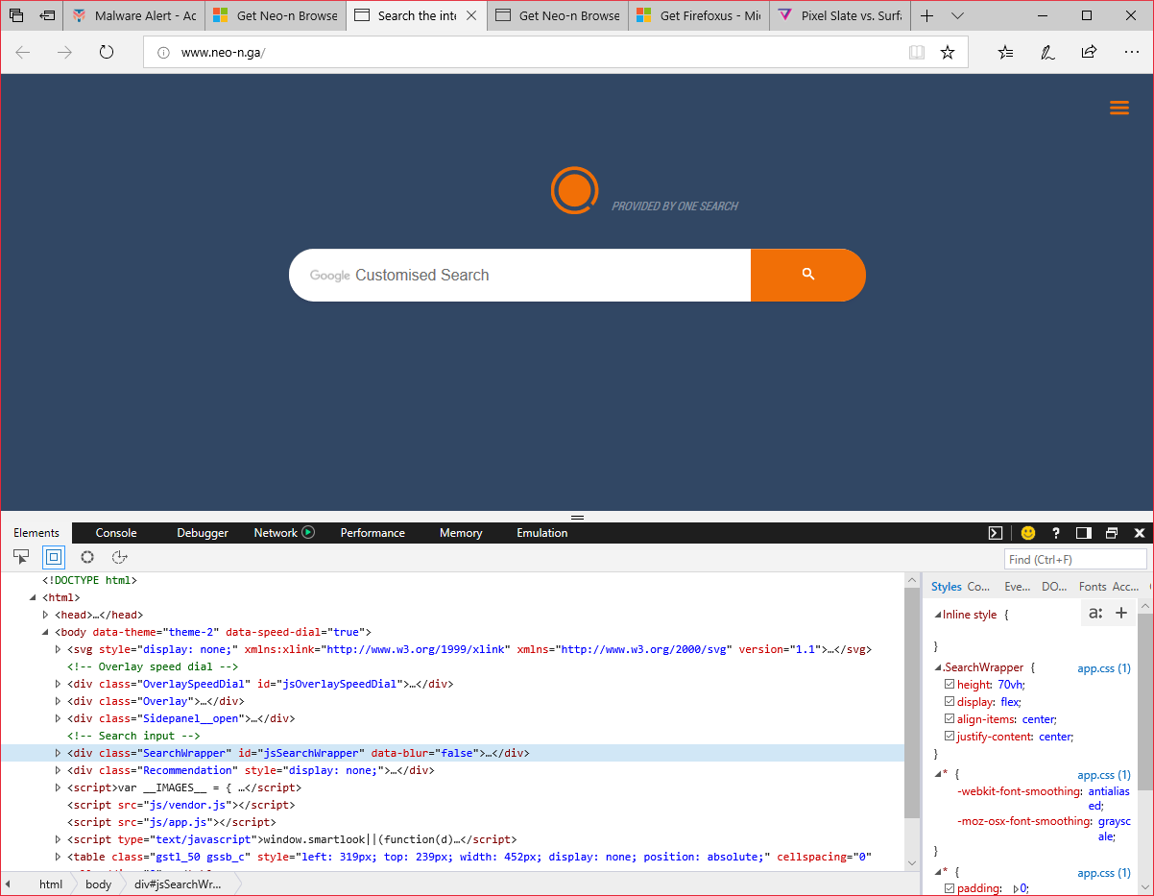The width and height of the screenshot is (1154, 896).
Task: Click the orange One Search logo
Action: pos(574,190)
